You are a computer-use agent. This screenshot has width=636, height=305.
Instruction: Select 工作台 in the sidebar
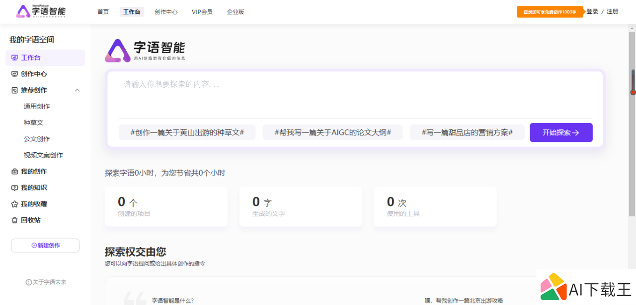point(45,58)
